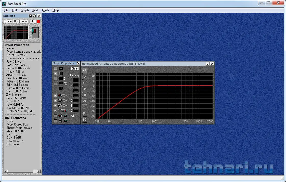The image size is (286, 182).
Task: Select memory slot 4 swatch
Action: point(76,95)
